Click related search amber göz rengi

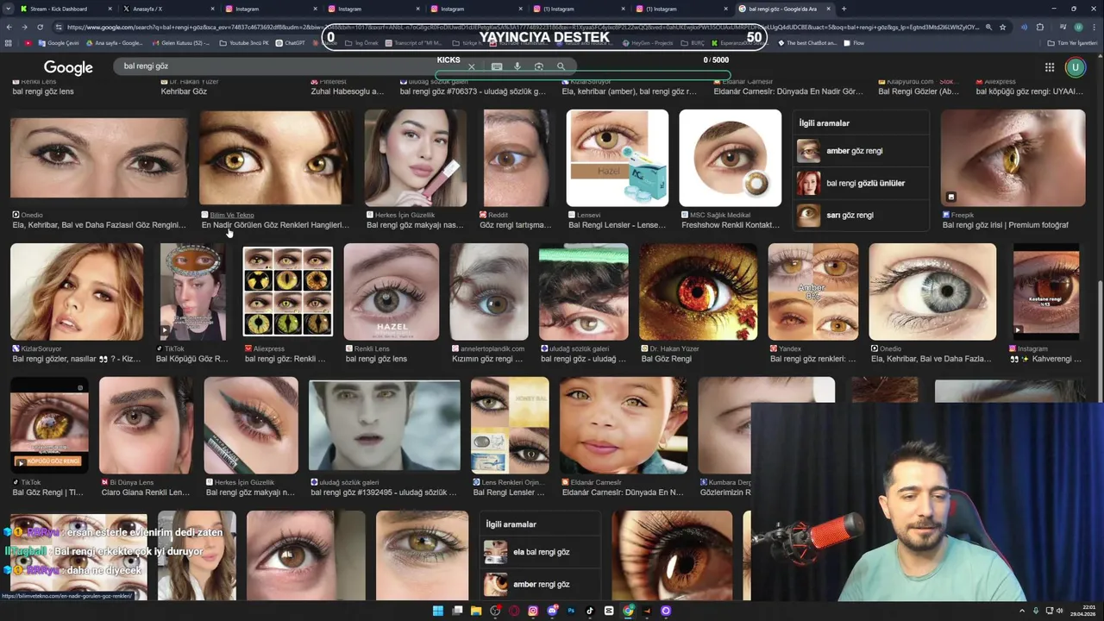pos(861,151)
